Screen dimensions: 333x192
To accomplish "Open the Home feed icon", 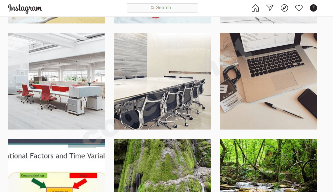I will pos(255,8).
